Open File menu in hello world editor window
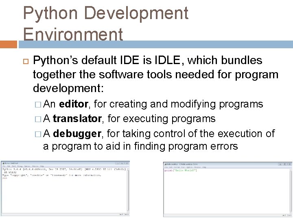This screenshot has height=219, width=293. point(166,167)
